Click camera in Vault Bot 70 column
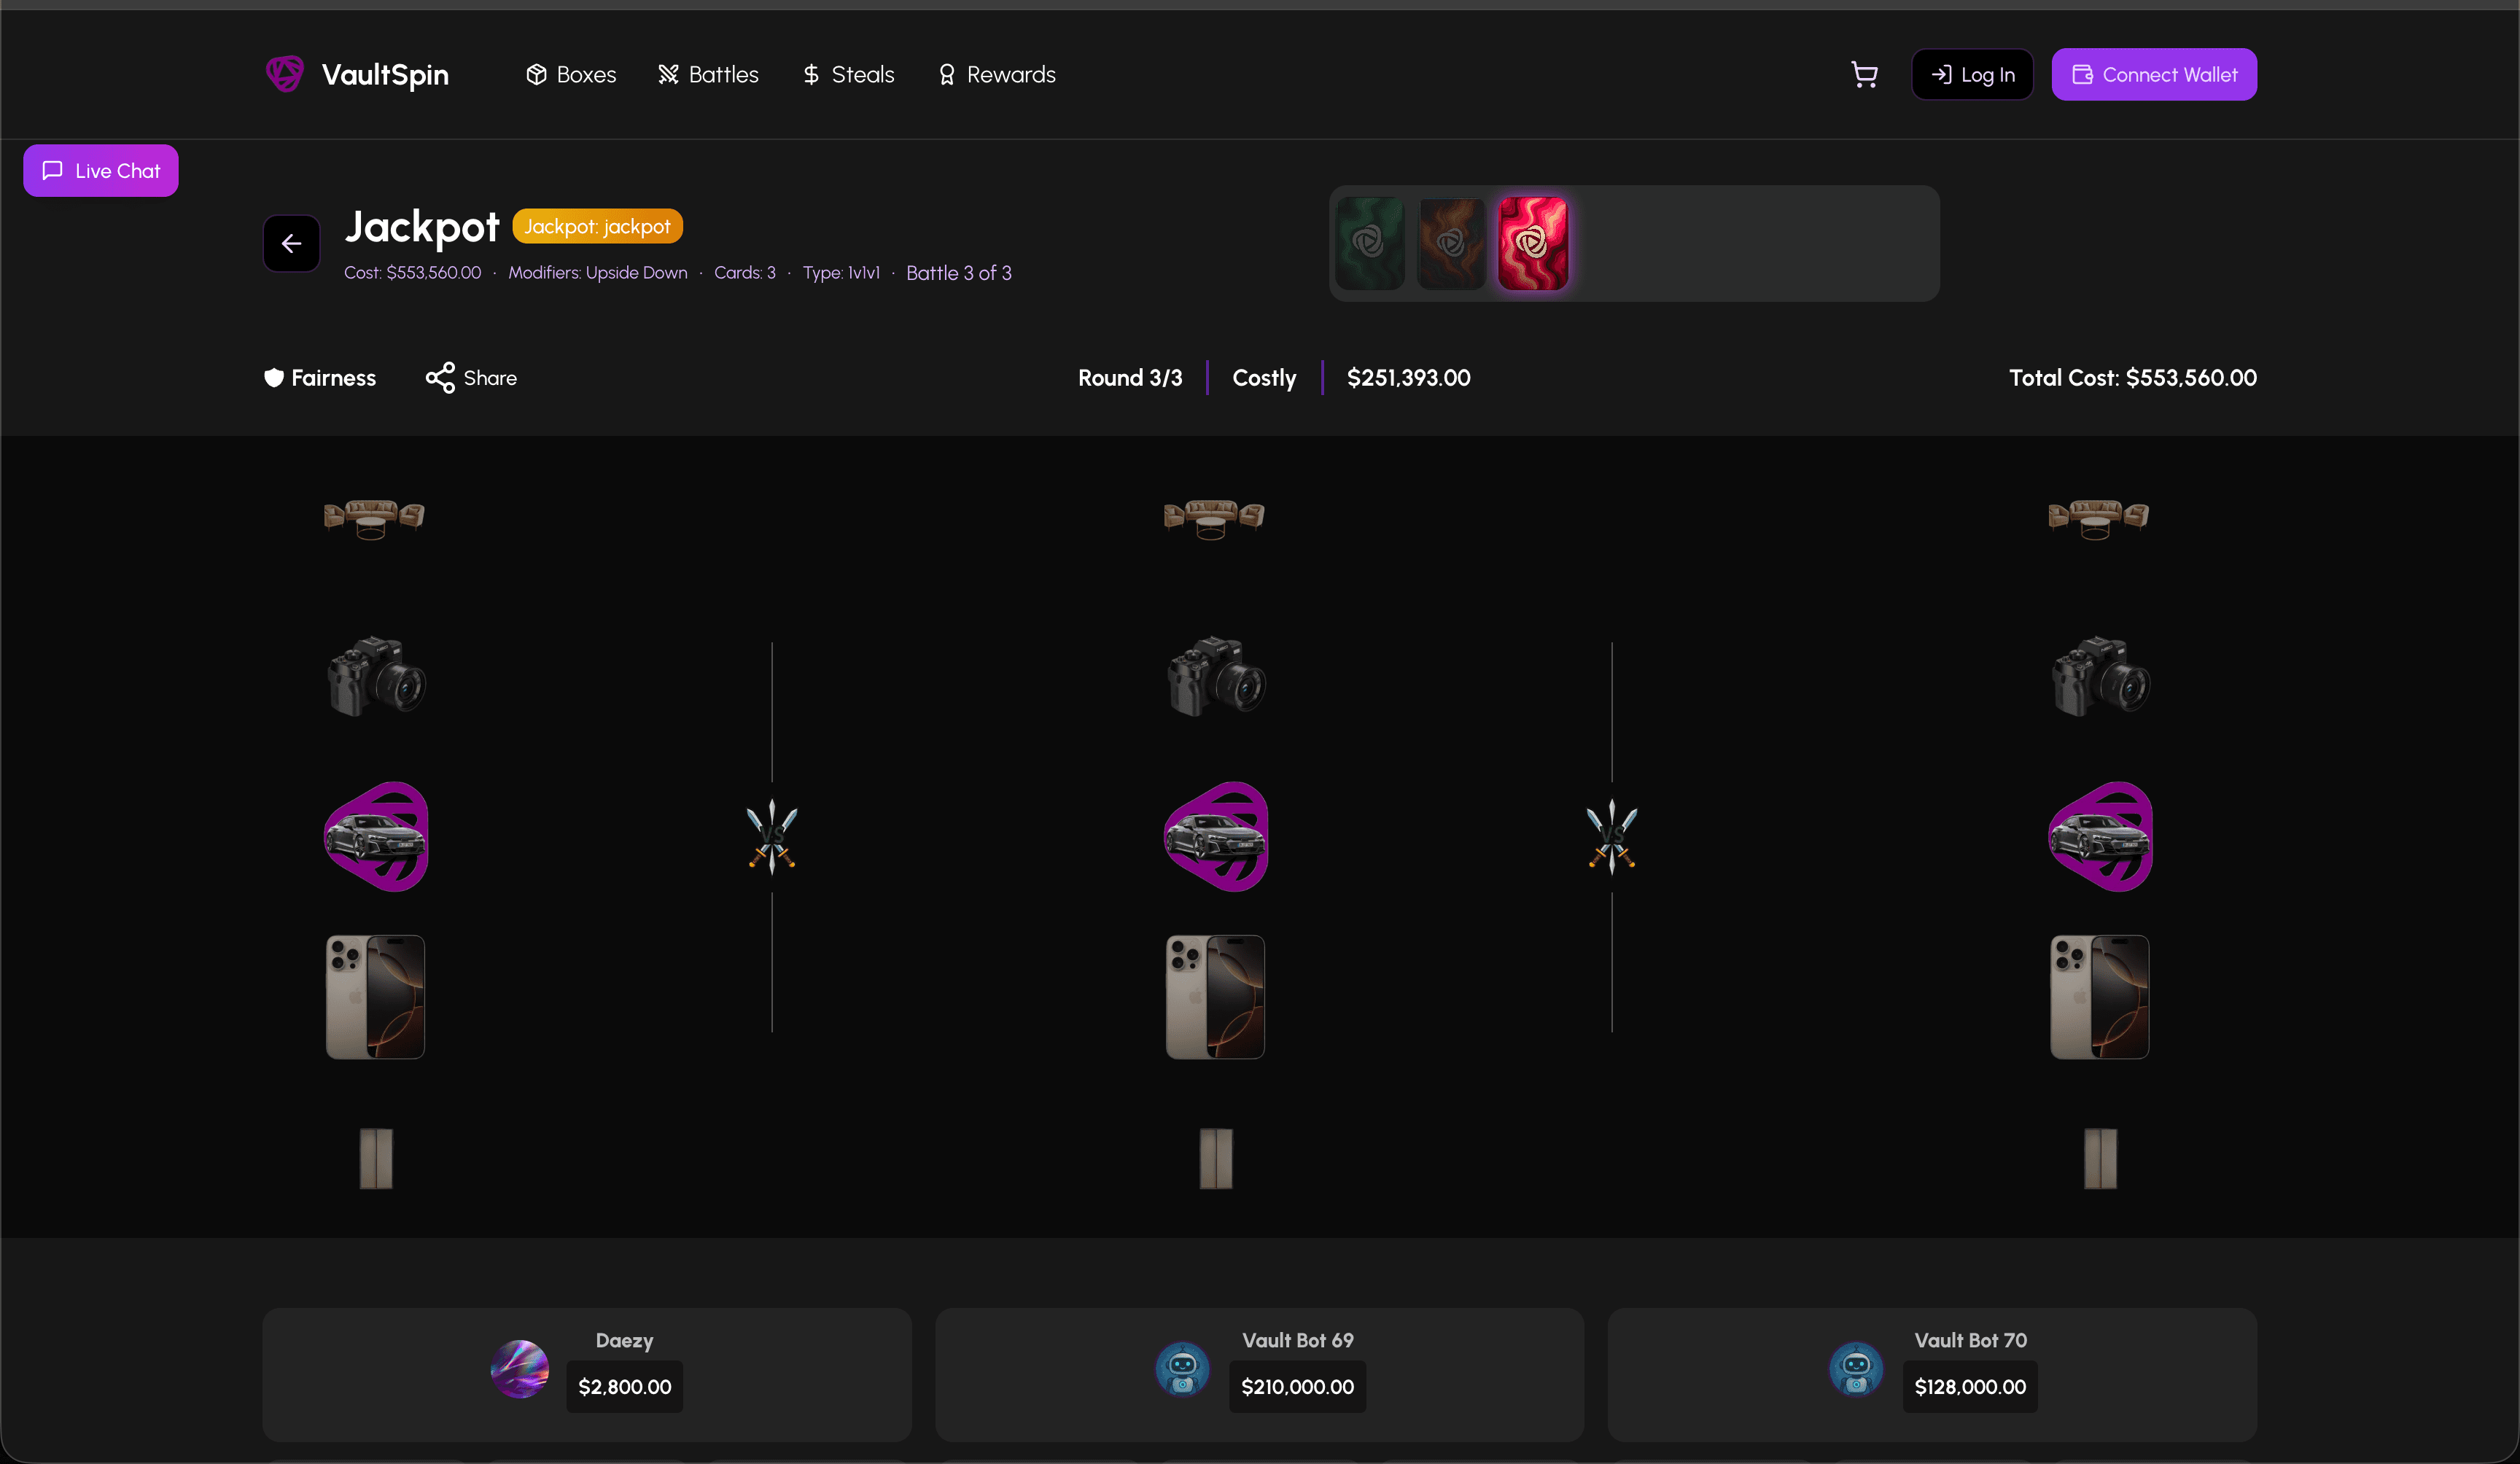Screen dimensions: 2520x1464 point(2100,676)
